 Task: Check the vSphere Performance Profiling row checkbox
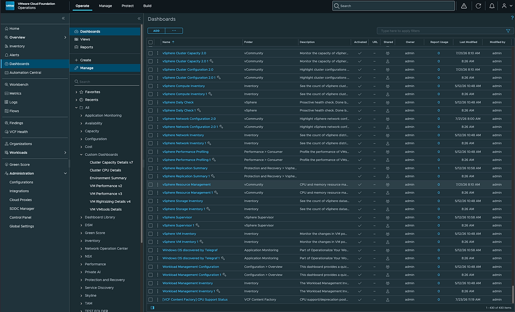pyautogui.click(x=150, y=152)
